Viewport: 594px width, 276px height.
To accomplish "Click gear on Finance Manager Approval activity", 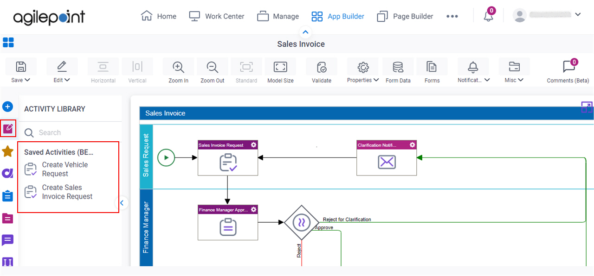I will point(253,209).
